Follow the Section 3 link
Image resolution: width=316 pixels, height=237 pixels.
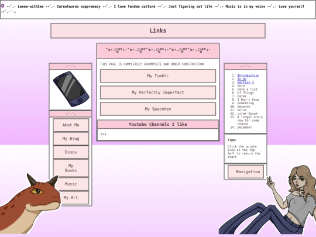click(x=245, y=83)
